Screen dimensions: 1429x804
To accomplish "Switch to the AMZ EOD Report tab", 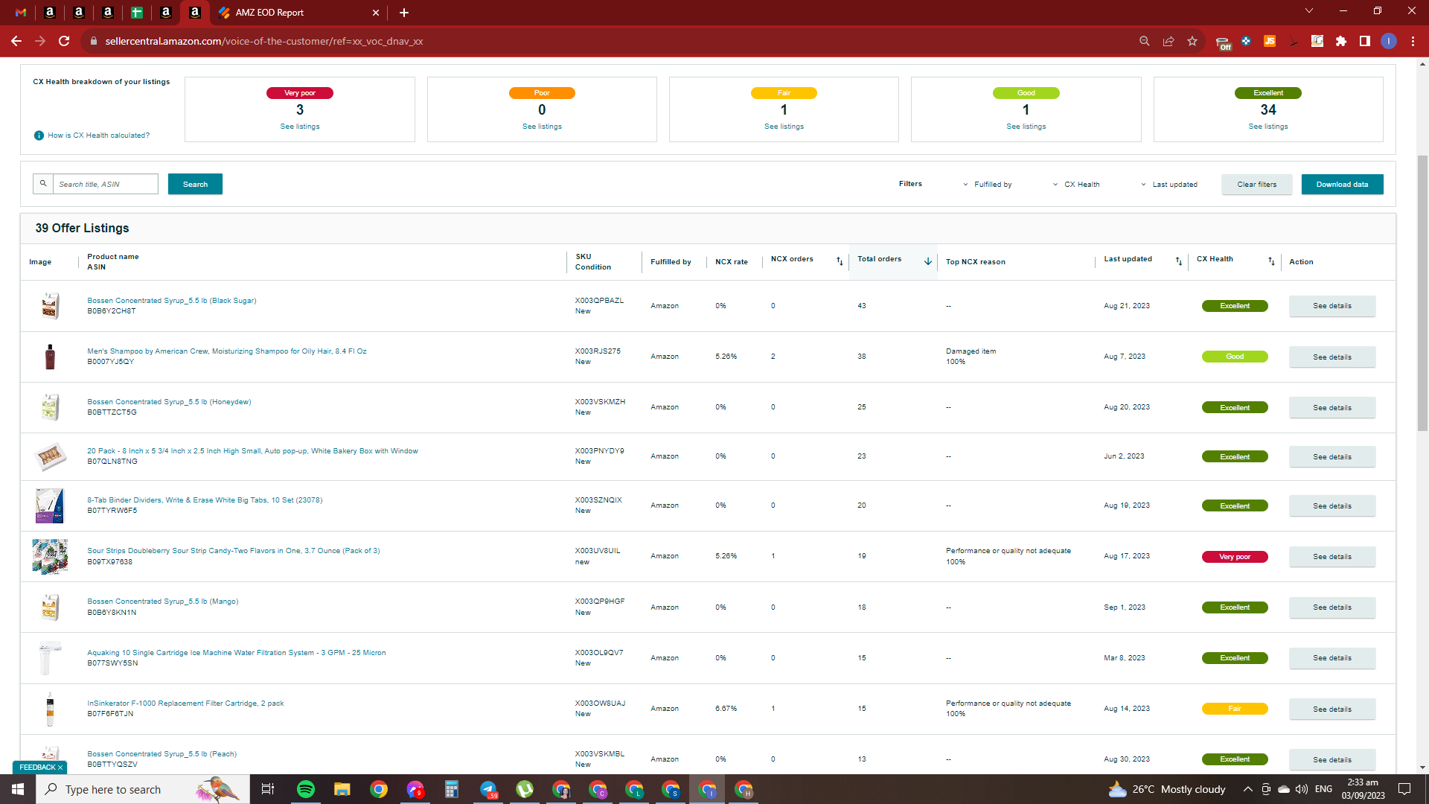I will (x=299, y=13).
